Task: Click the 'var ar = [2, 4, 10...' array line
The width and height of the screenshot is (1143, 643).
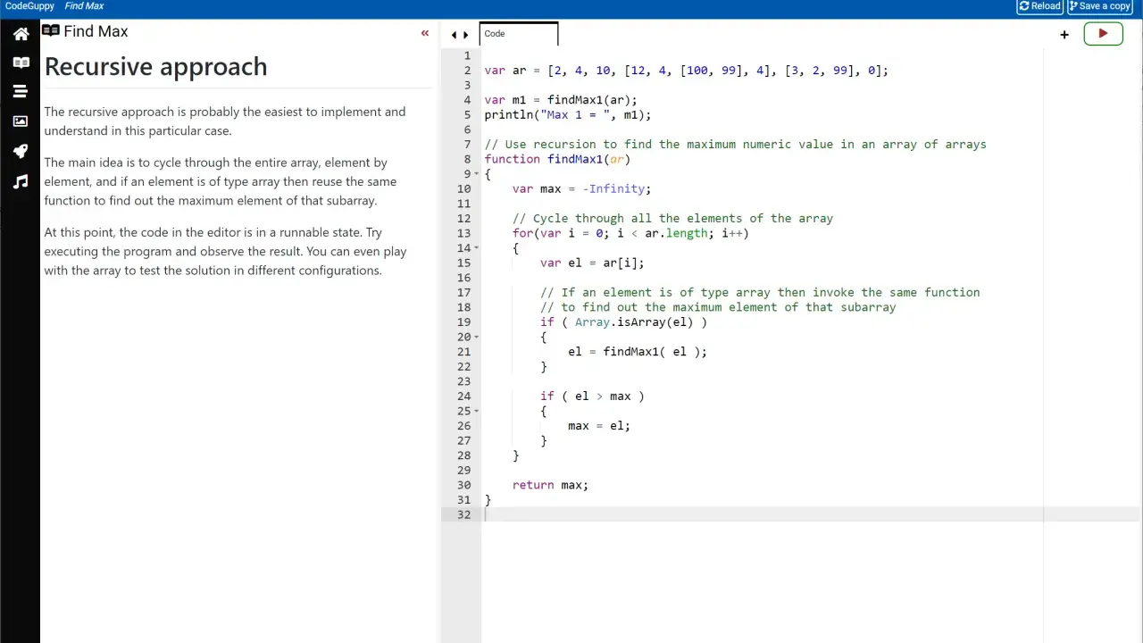Action: coord(686,71)
